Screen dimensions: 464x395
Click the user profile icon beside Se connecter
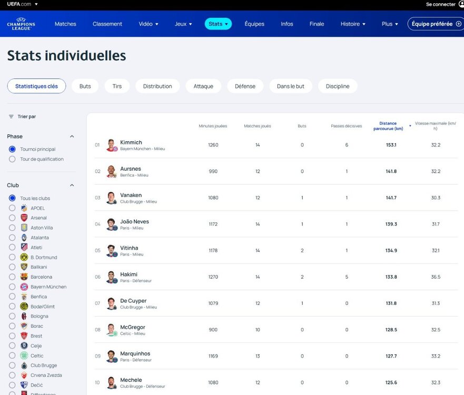[461, 4]
